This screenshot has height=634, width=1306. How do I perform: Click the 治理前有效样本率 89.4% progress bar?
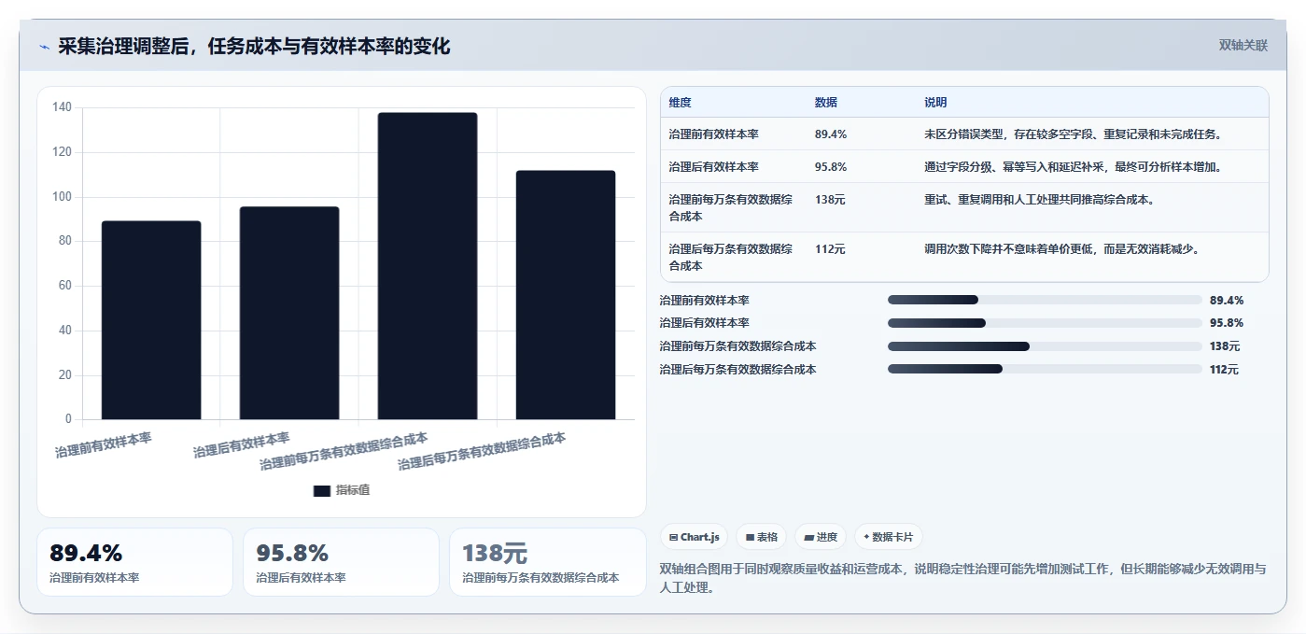[x=1045, y=300]
